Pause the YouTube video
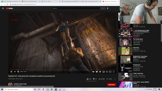This screenshot has height=91, width=162. tap(11, 72)
